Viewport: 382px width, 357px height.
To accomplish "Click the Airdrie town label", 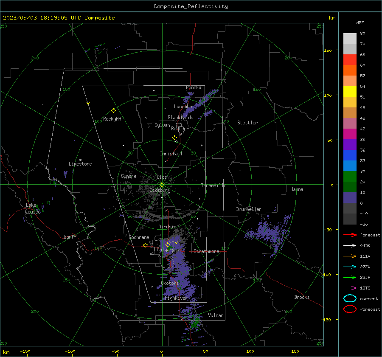I will 167,227.
